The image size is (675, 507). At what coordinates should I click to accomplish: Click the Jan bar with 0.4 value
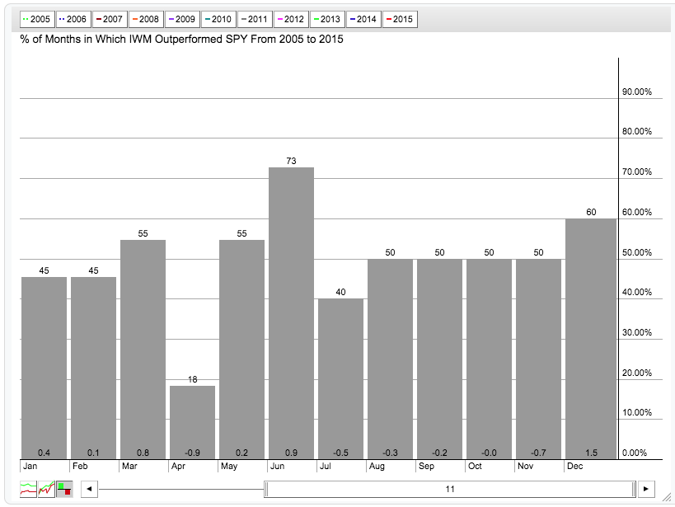click(44, 369)
